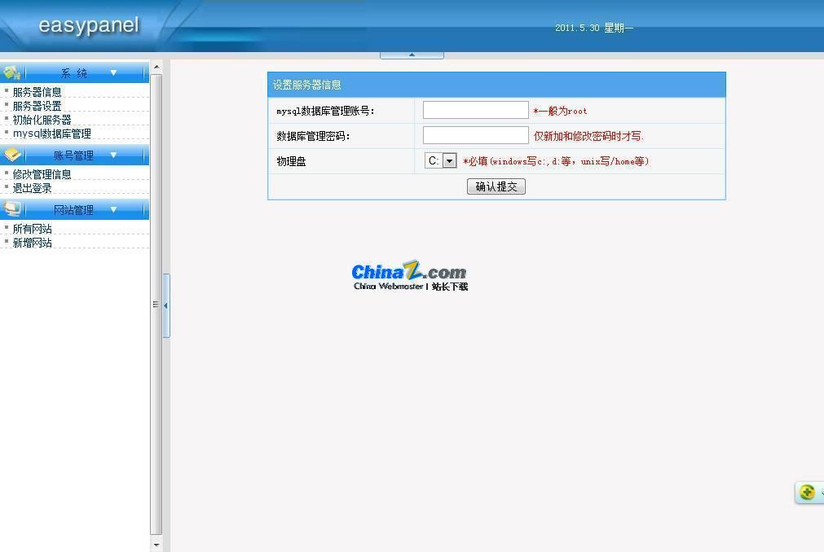The image size is (824, 552).
Task: Focus the mysql数据库管理账号 input field
Action: pos(476,110)
